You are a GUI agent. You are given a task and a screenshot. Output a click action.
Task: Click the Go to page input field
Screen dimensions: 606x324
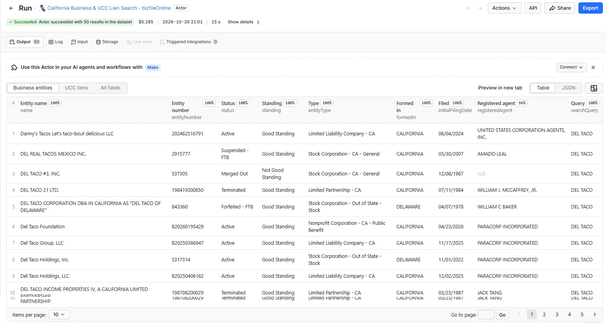(x=485, y=315)
